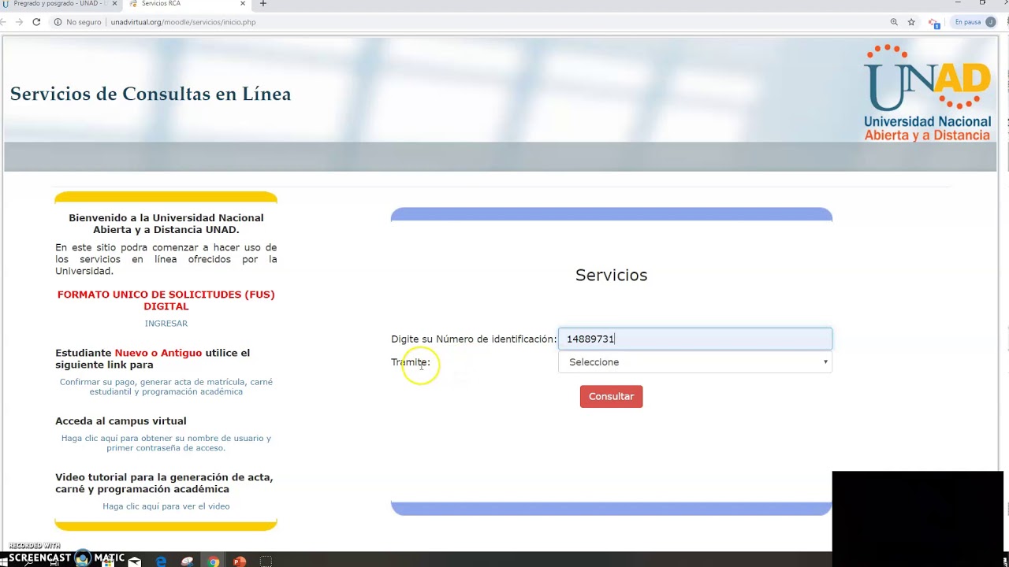1009x567 pixels.
Task: Click the identification number input field
Action: coord(694,339)
